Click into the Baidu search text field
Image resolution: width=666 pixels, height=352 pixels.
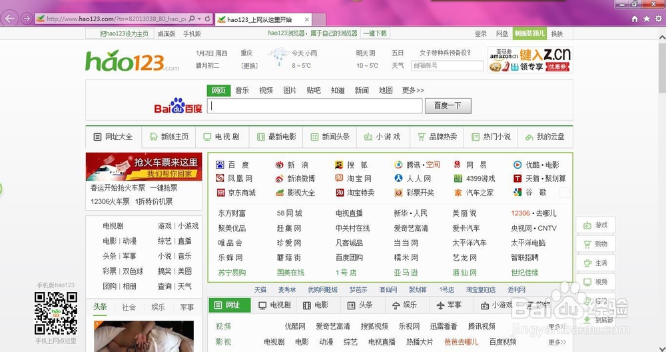[x=315, y=106]
